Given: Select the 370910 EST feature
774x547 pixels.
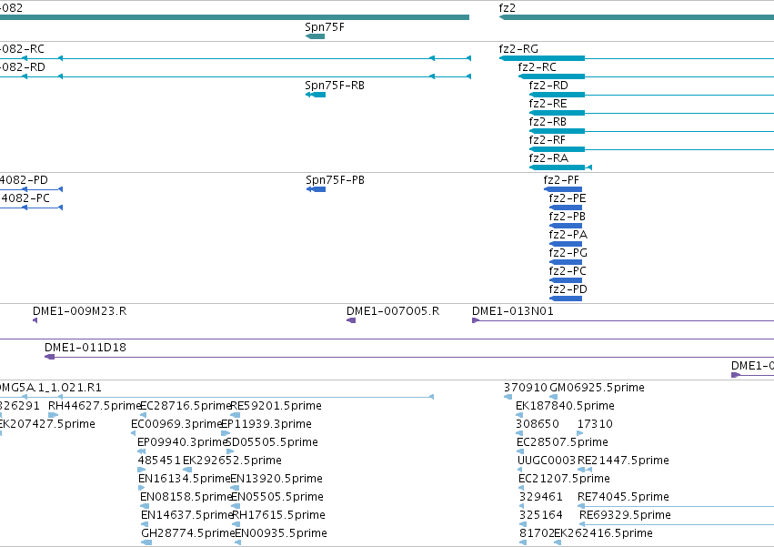Looking at the screenshot, I should click(508, 397).
